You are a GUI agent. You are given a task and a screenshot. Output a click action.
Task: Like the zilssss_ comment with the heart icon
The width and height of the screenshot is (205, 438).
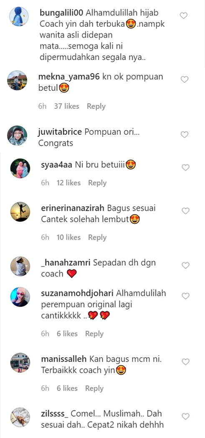coord(185,416)
